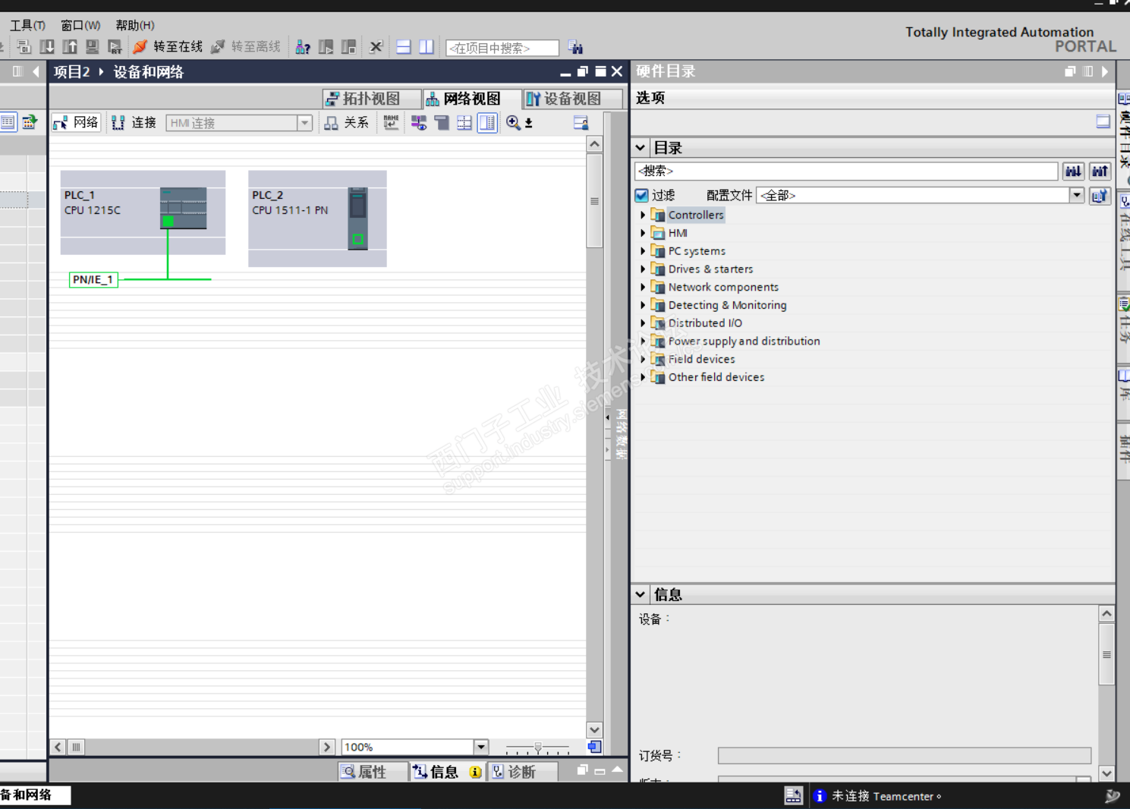Click the network view vertical scrollbar thumb
1130x809 pixels.
(594, 201)
